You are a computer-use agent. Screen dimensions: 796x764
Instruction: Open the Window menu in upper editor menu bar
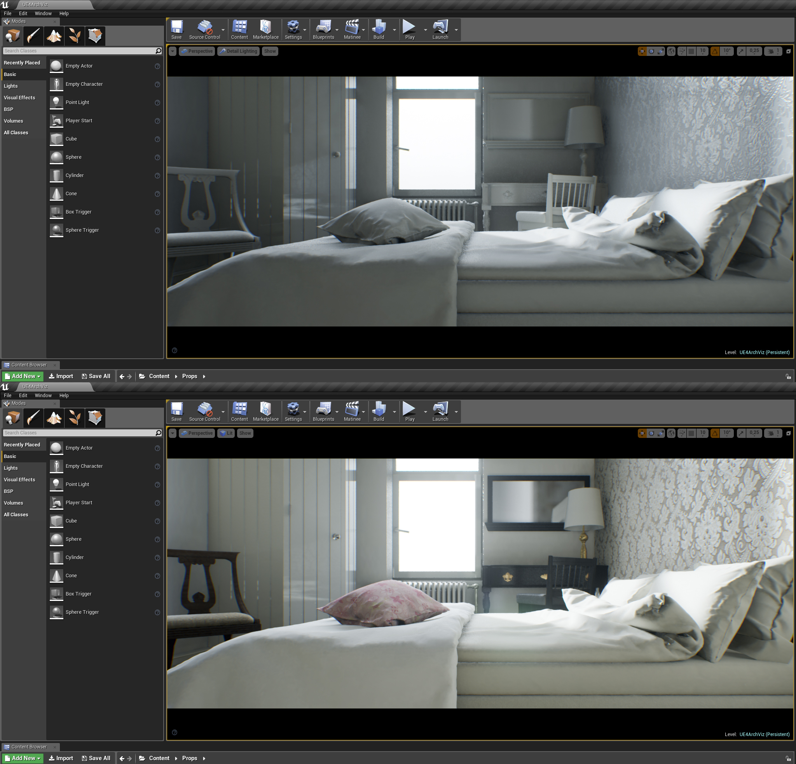pos(43,13)
